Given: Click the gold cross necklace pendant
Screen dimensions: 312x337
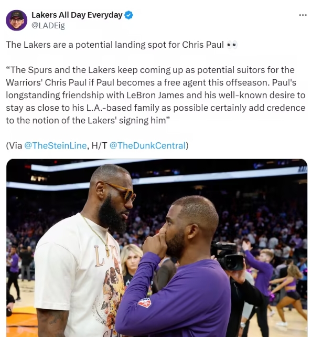Looking at the screenshot, I should coord(107,250).
